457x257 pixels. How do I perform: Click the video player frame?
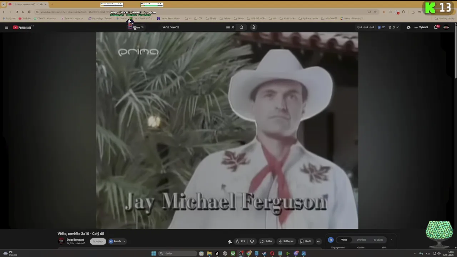(x=227, y=131)
